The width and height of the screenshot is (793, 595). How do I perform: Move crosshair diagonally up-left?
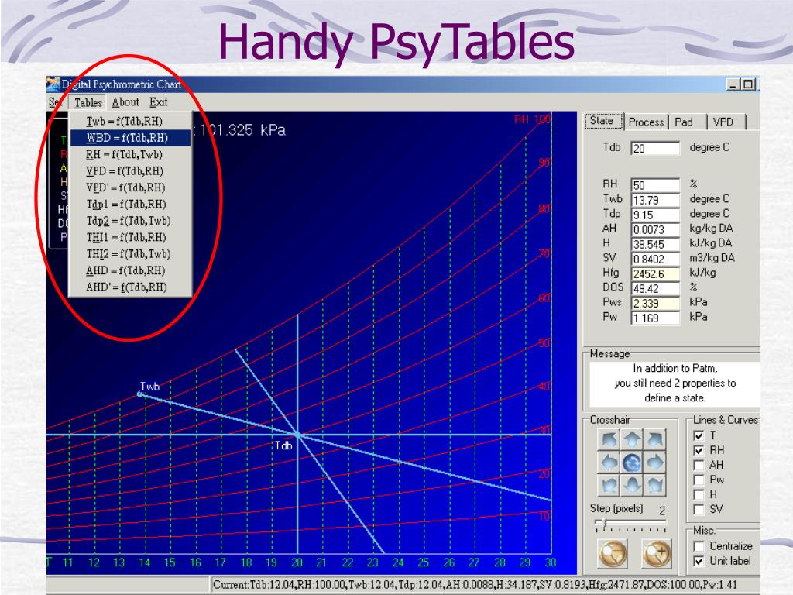tap(610, 440)
